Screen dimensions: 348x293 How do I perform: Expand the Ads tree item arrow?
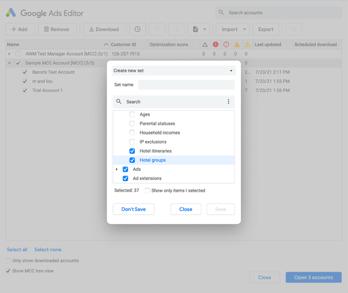pos(117,169)
